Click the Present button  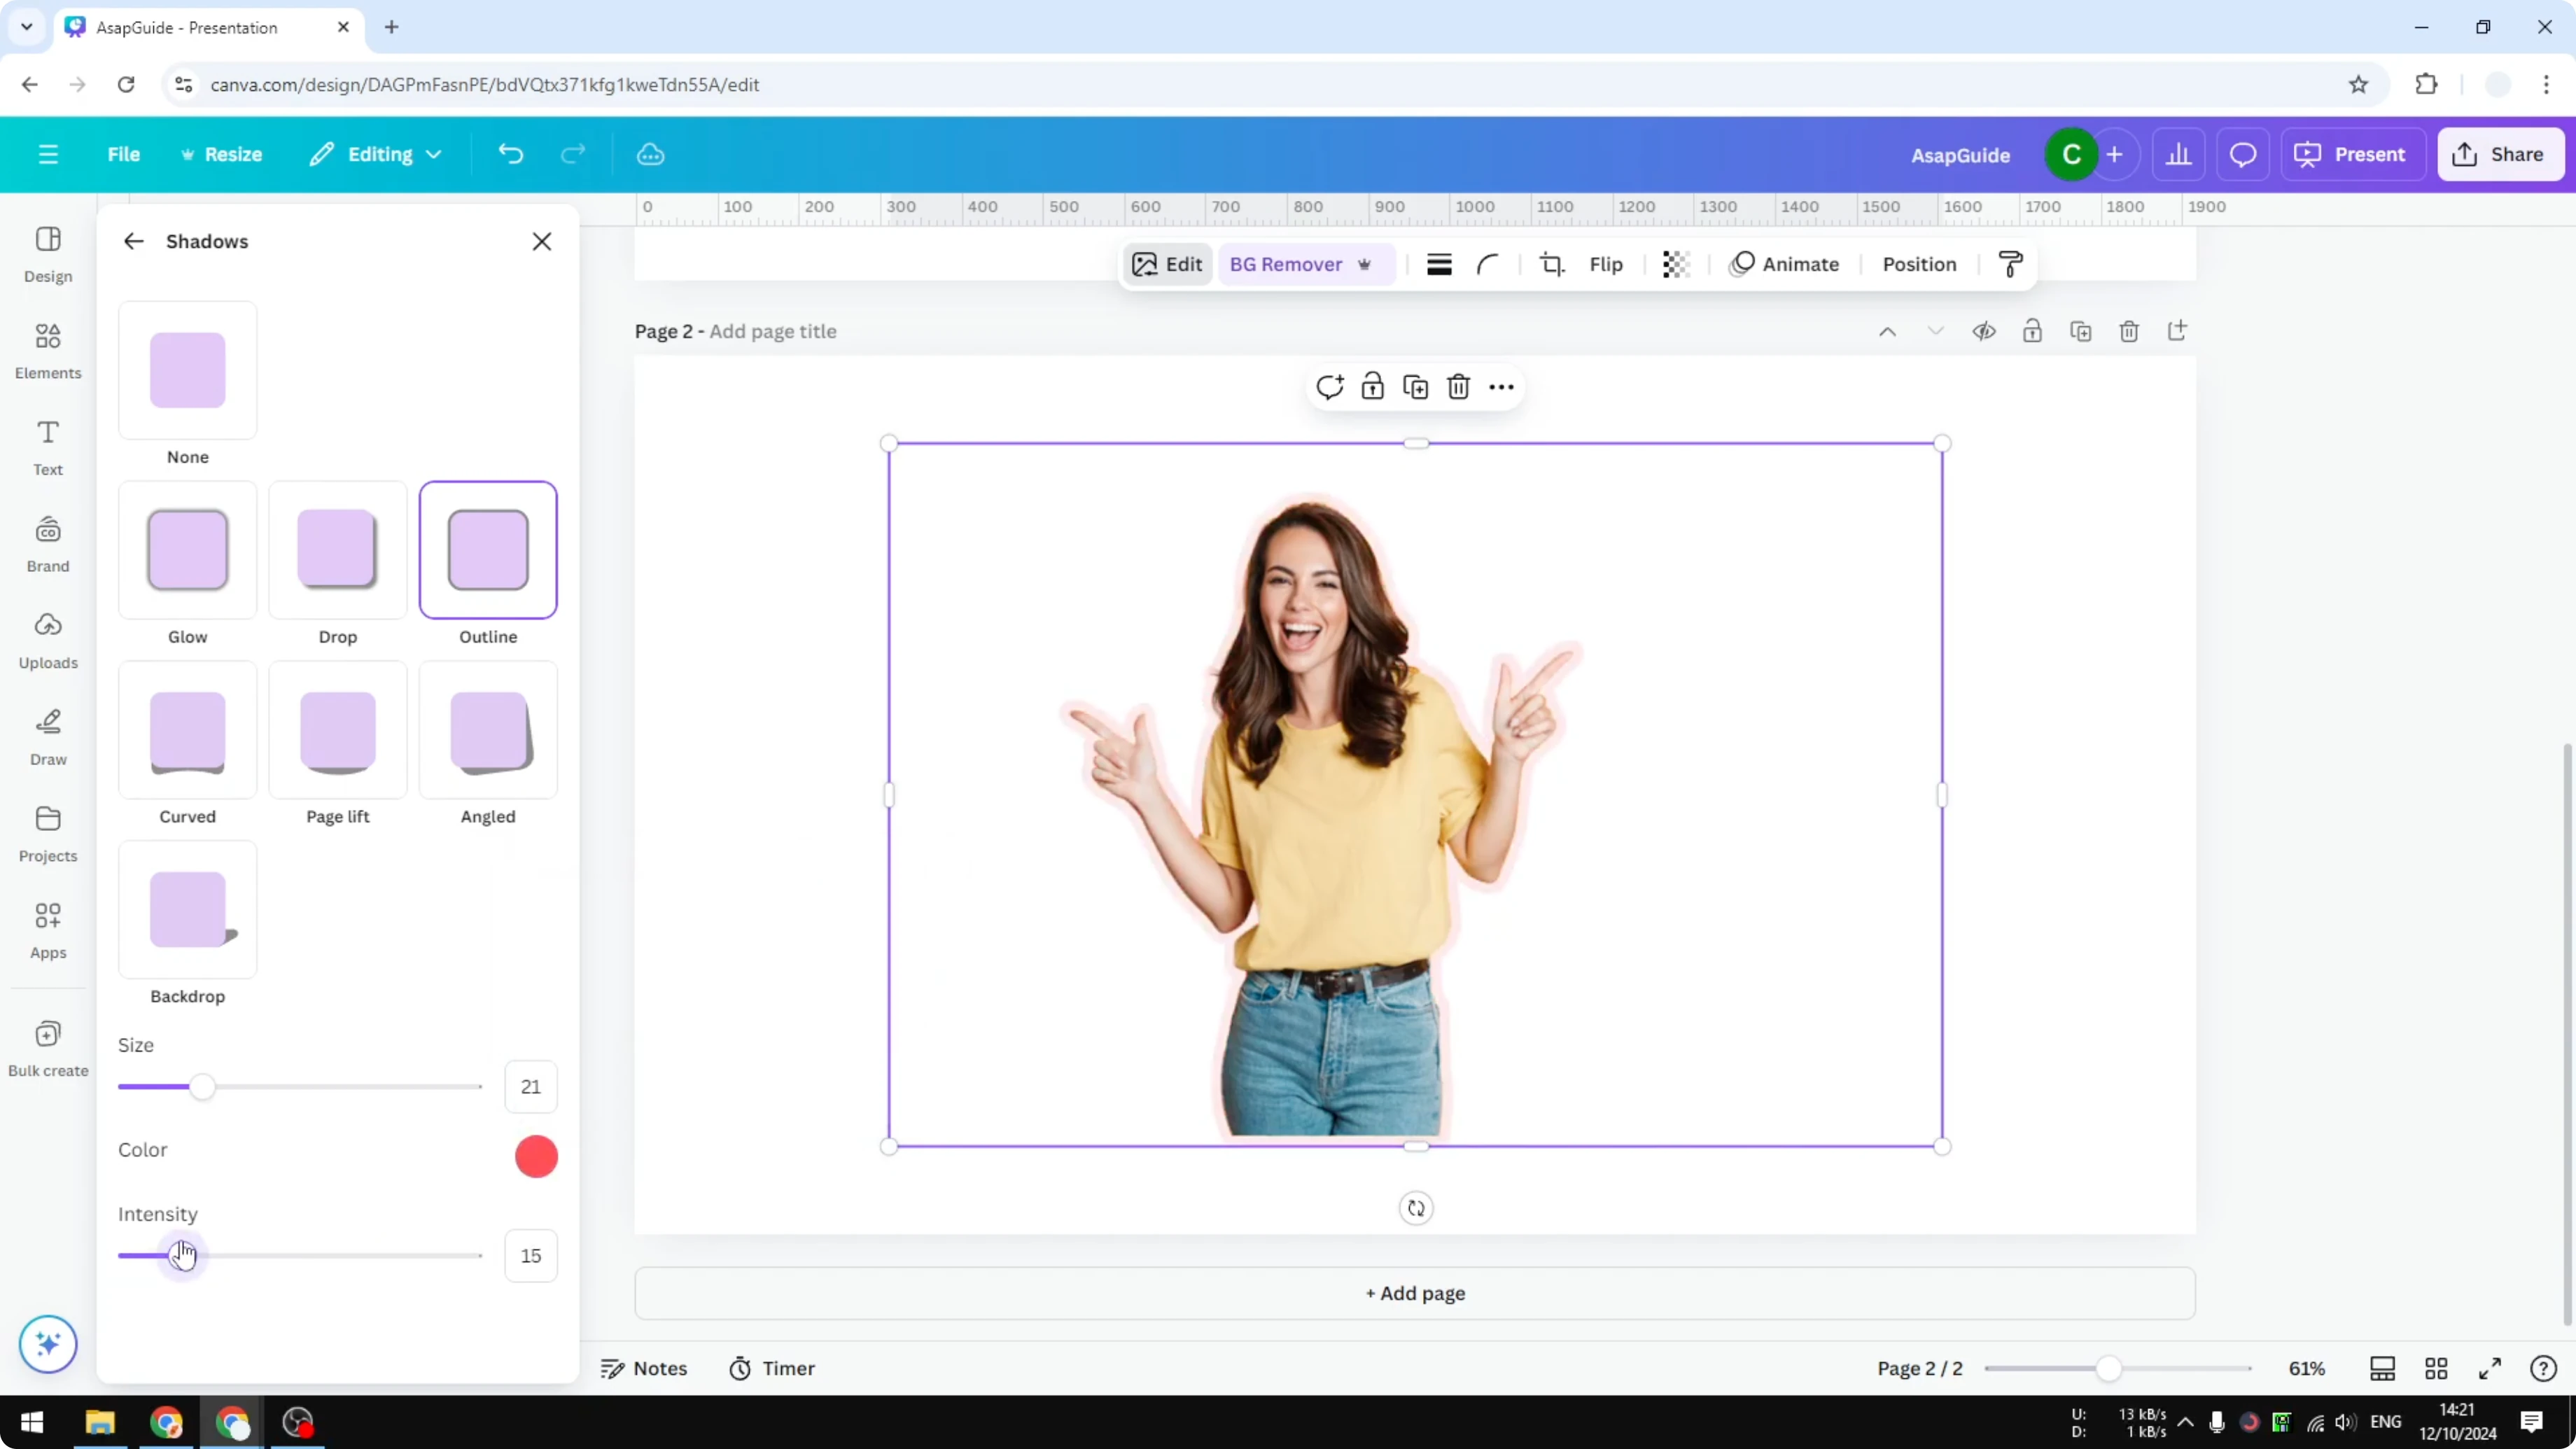click(x=2353, y=154)
